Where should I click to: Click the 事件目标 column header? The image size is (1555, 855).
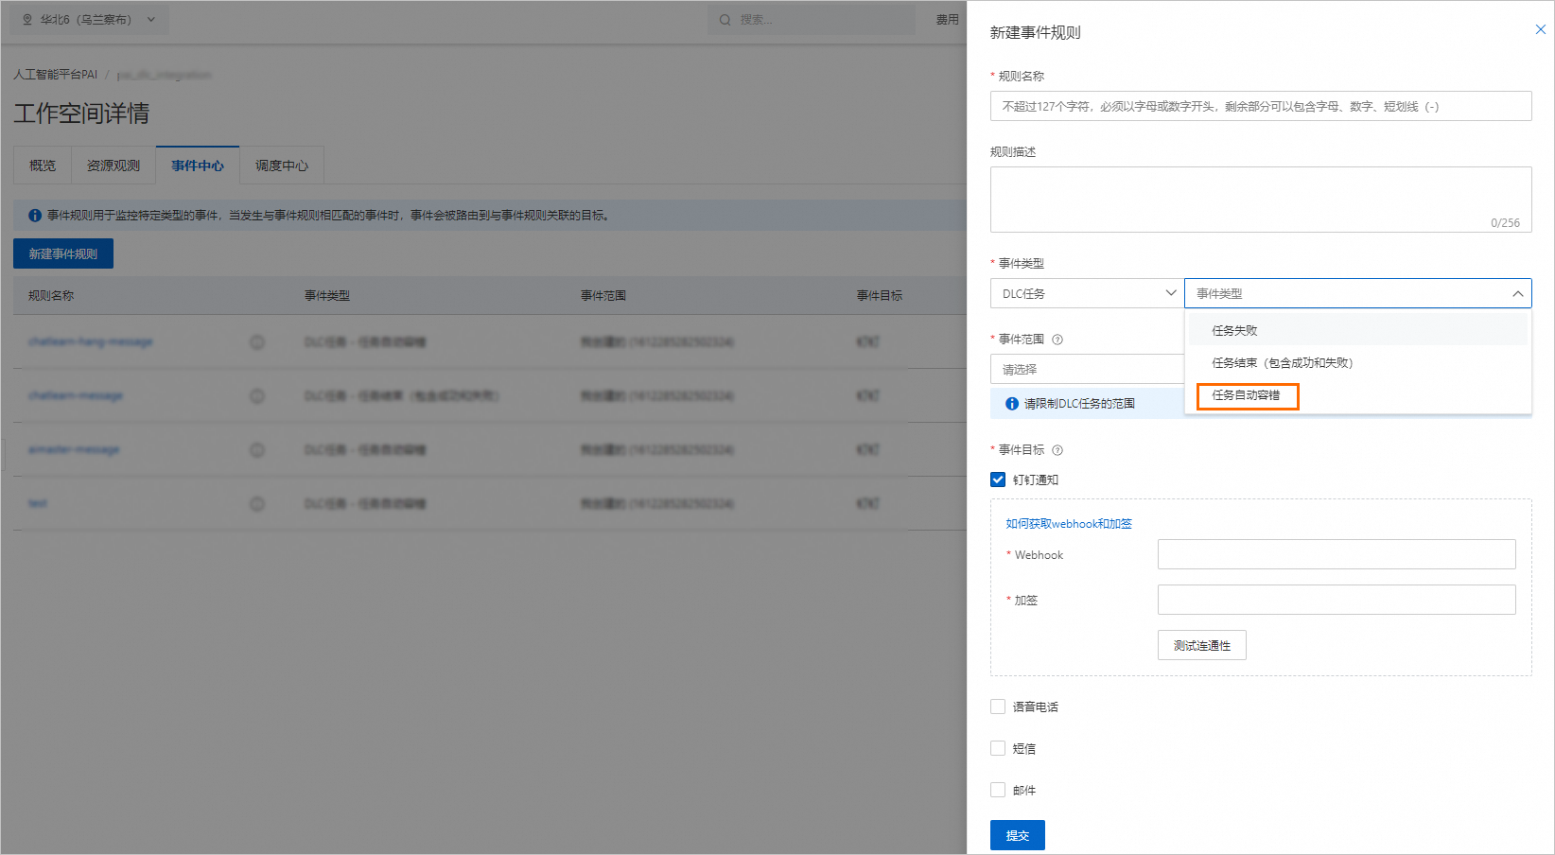880,296
